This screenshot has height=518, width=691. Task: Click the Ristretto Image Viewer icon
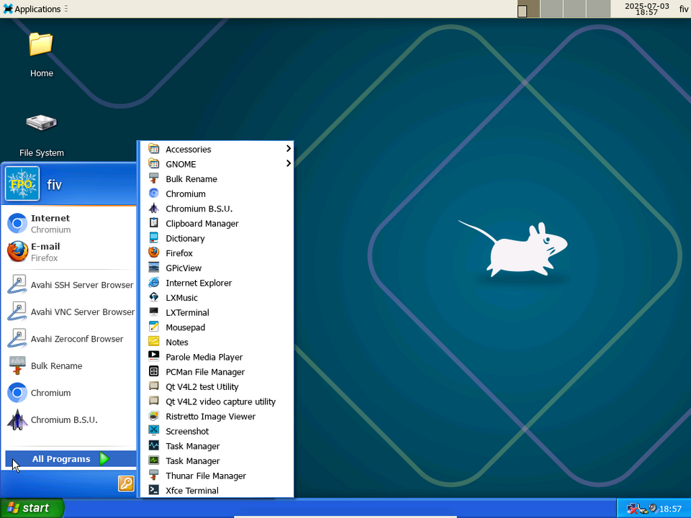pos(153,416)
